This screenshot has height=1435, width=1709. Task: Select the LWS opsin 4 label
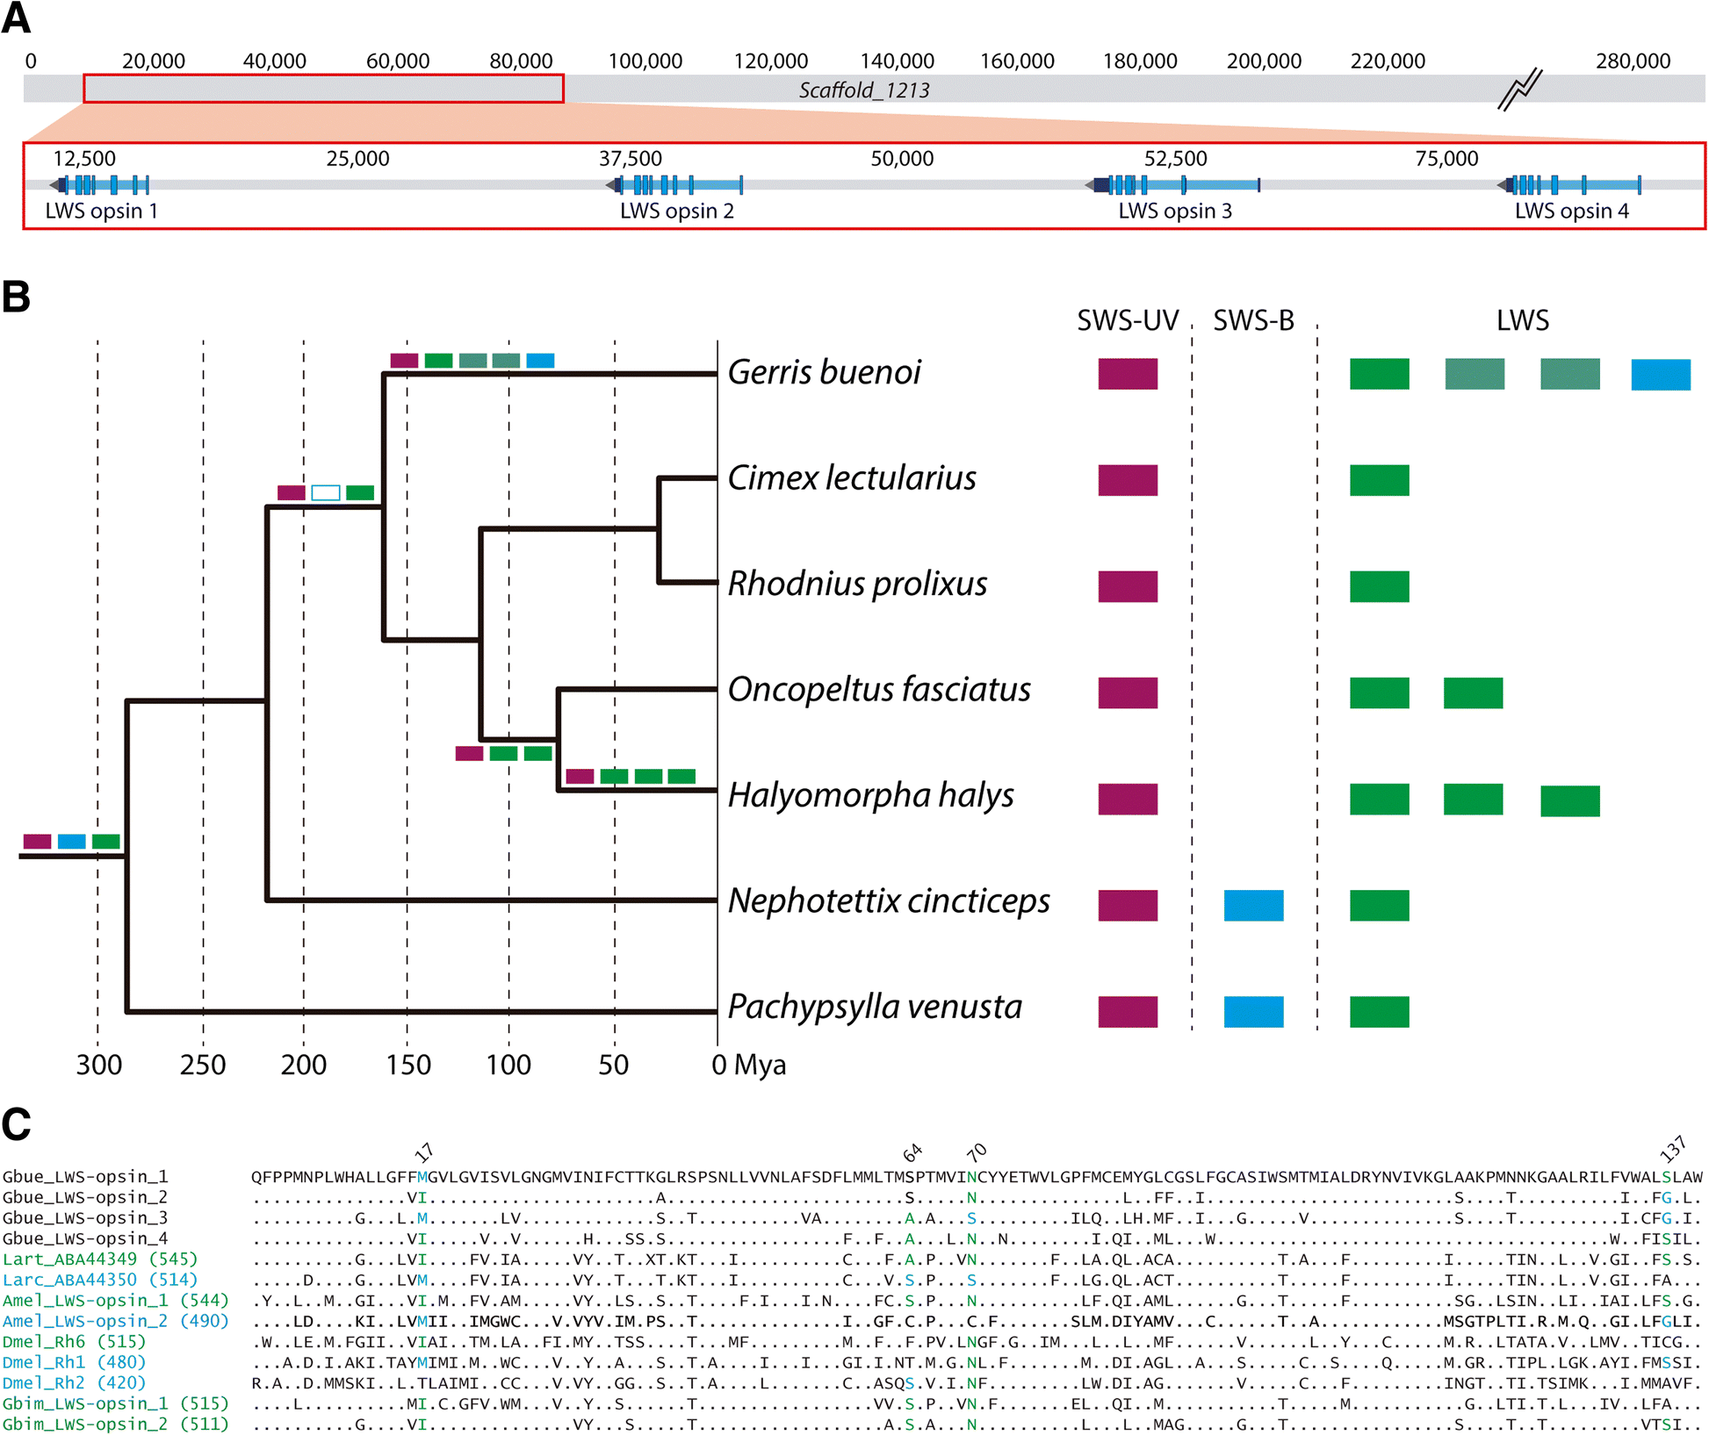1572,211
